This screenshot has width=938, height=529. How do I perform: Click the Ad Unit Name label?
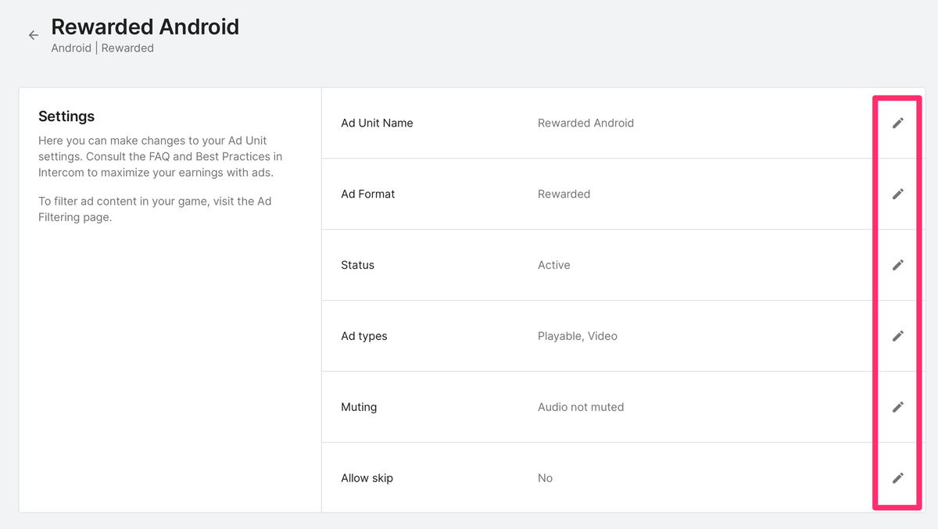click(377, 123)
